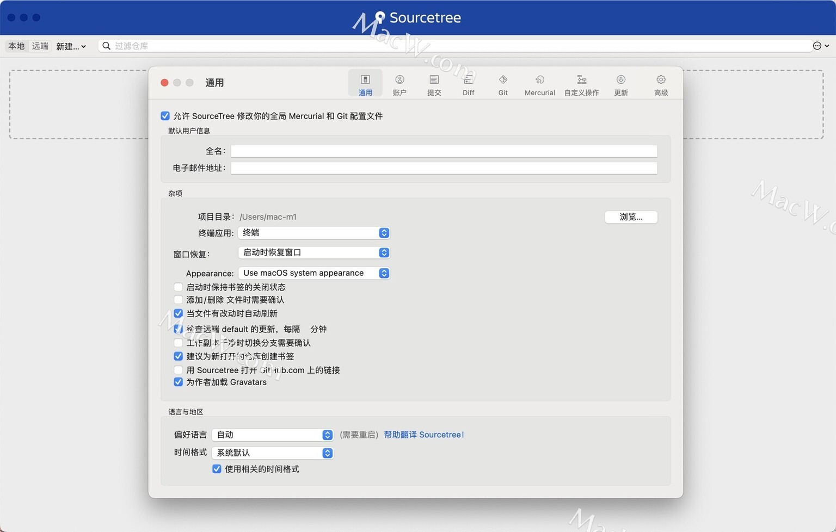Click the 全名 input field
The height and width of the screenshot is (532, 836).
[x=444, y=151]
